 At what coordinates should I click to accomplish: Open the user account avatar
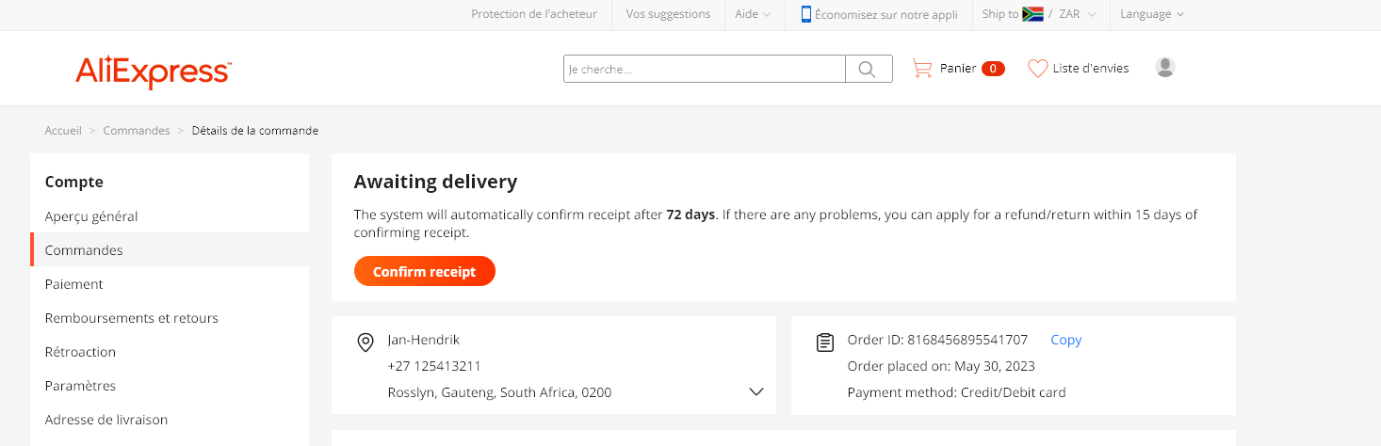coord(1165,68)
